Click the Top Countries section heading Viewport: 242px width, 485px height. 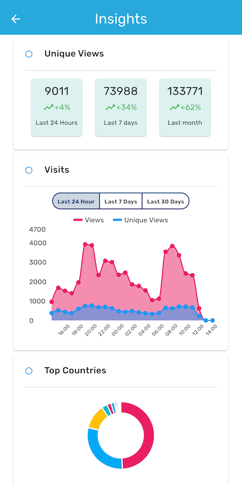click(75, 370)
